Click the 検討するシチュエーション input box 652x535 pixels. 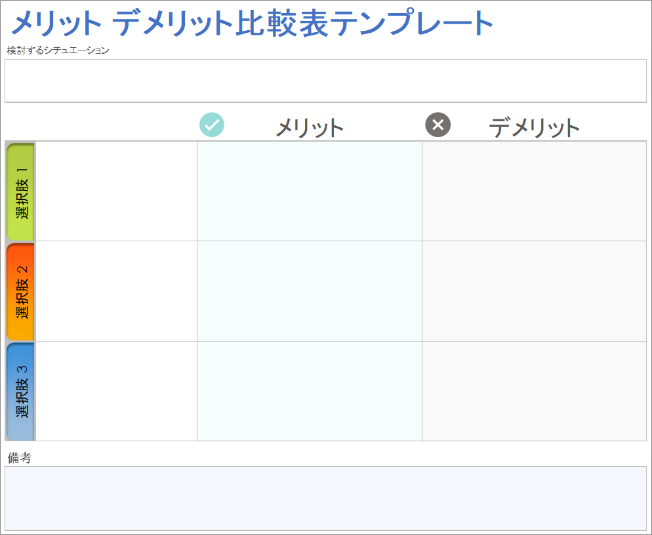point(325,81)
